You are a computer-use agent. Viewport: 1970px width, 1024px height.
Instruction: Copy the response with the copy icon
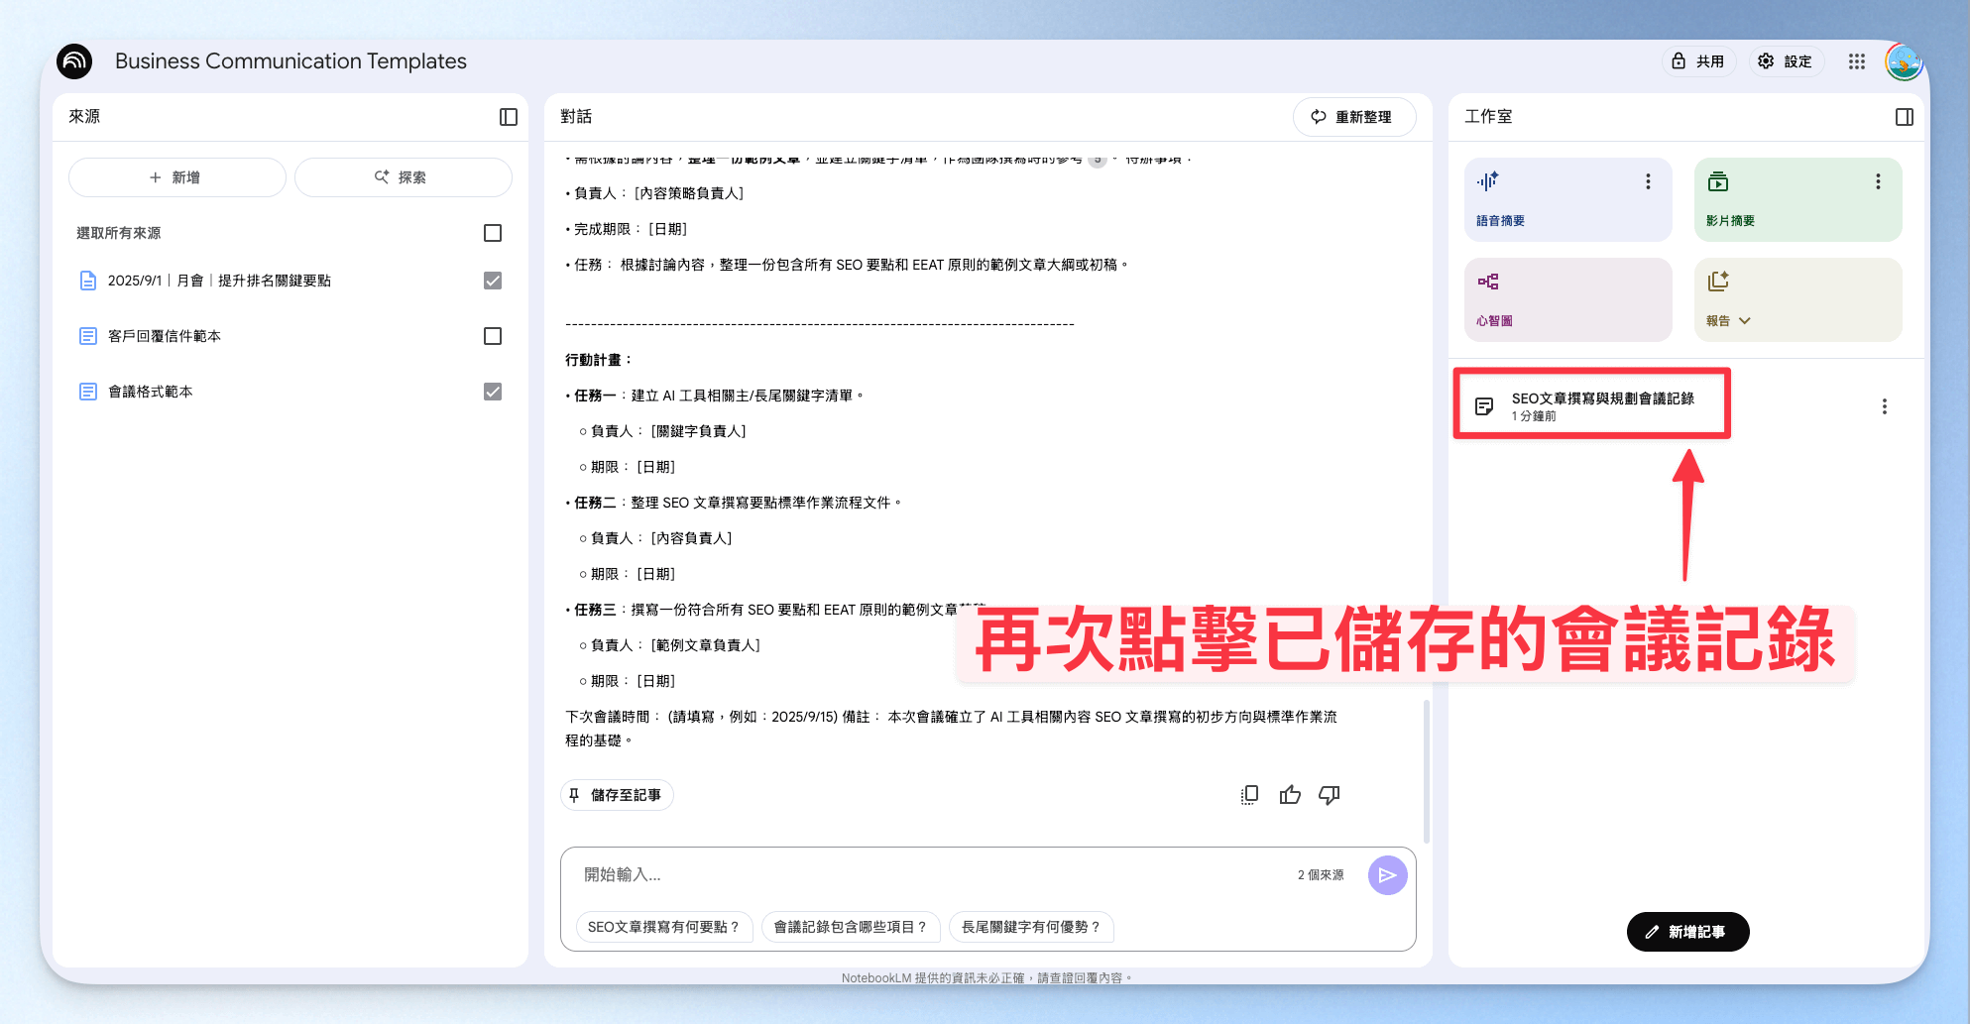(1249, 795)
